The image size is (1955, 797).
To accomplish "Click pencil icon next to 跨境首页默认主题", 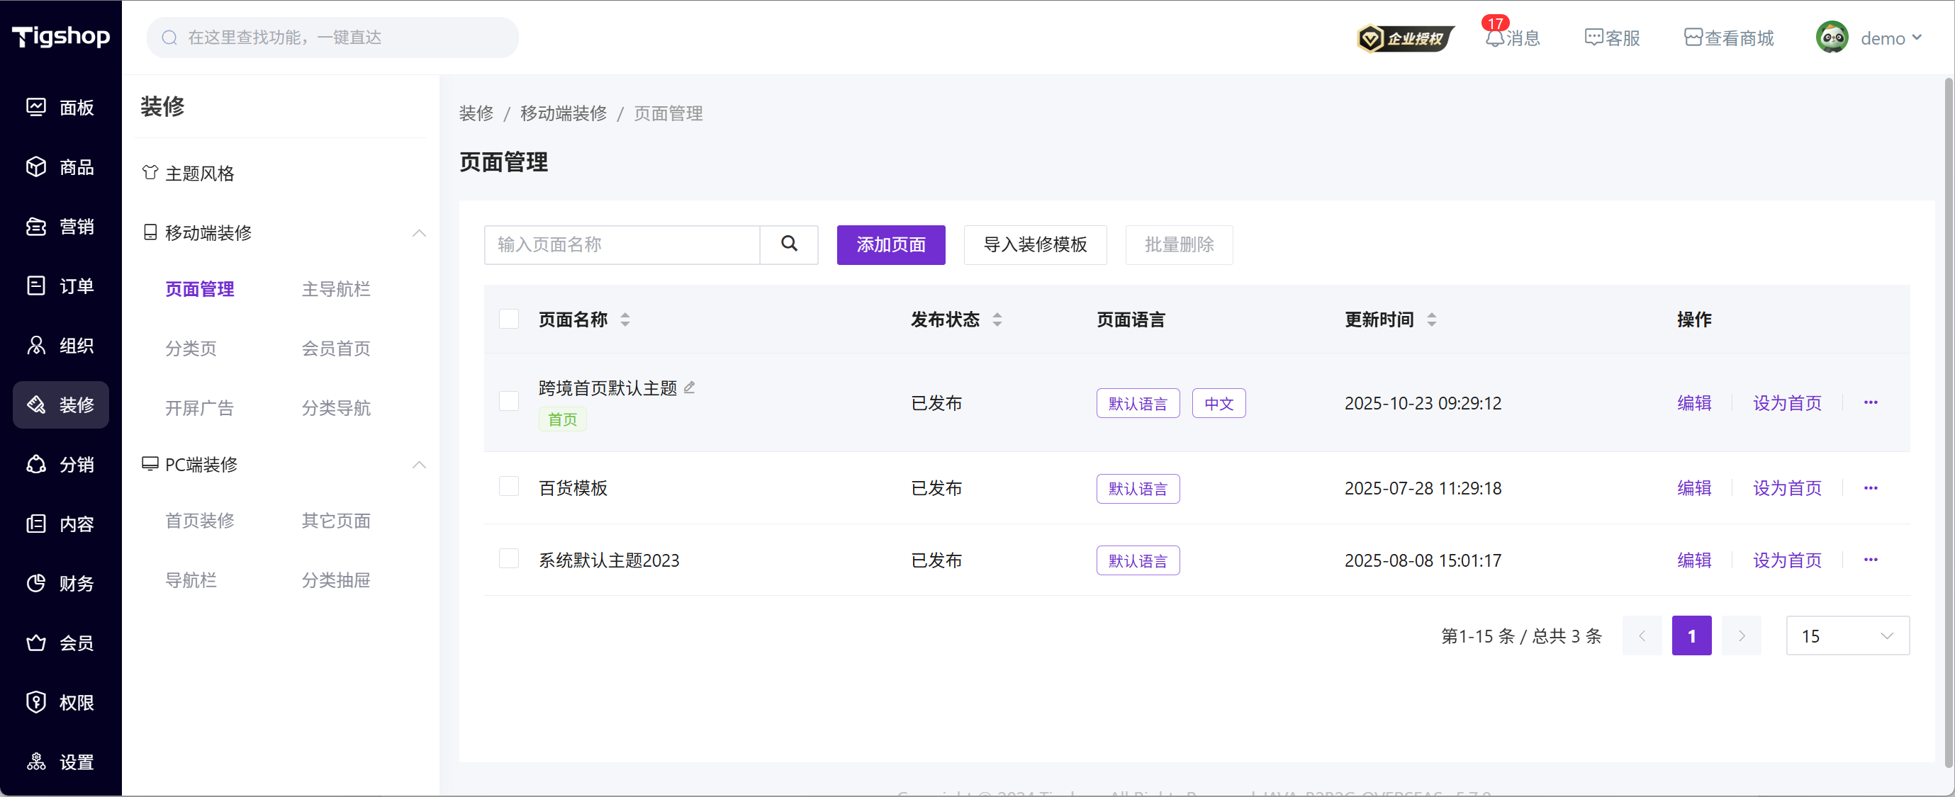I will 689,388.
